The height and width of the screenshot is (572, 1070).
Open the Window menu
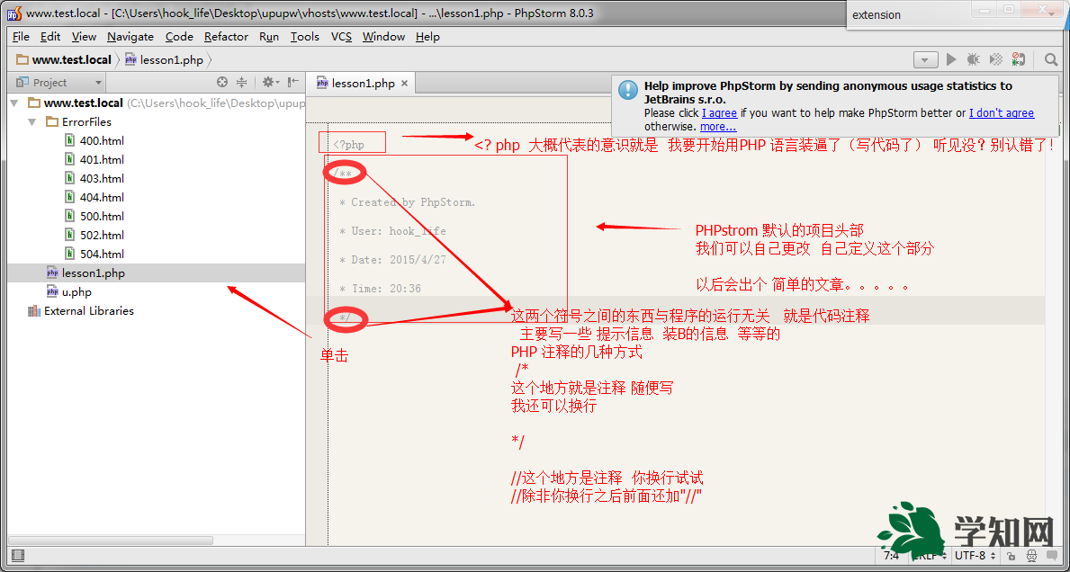[x=383, y=37]
